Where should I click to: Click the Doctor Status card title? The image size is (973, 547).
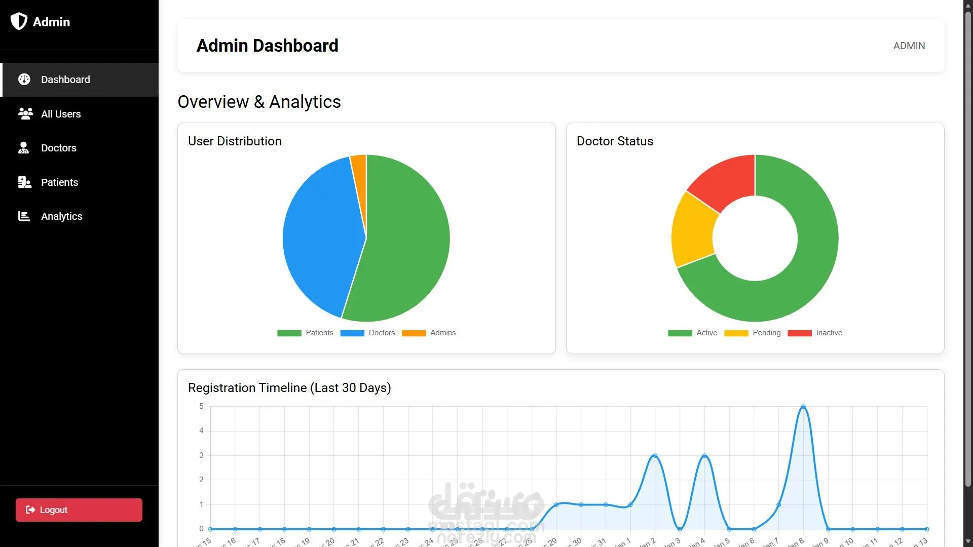pos(615,141)
